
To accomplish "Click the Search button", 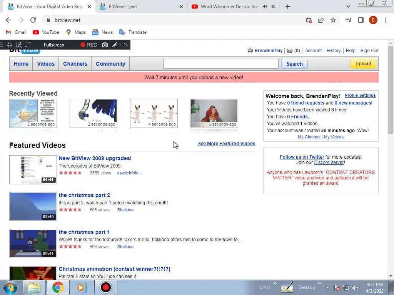I will point(294,64).
